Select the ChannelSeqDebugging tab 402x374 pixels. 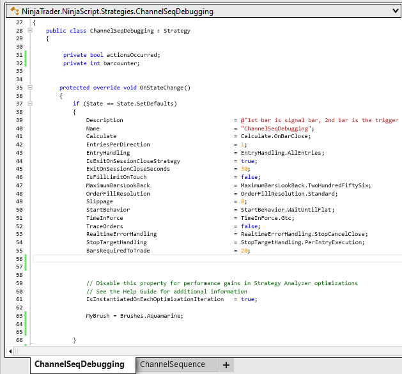coord(83,364)
